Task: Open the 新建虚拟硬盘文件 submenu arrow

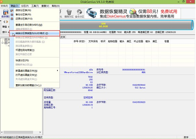Action: pyautogui.click(x=57, y=70)
